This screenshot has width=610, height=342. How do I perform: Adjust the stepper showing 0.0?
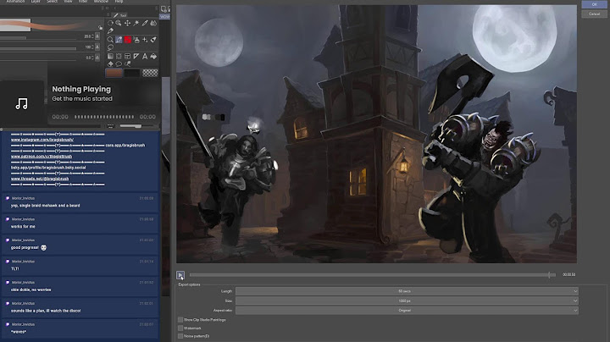click(92, 58)
